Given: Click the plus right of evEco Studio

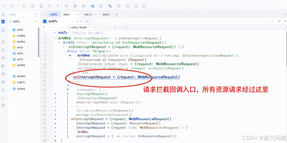Looking at the screenshot, I should click(95, 28).
